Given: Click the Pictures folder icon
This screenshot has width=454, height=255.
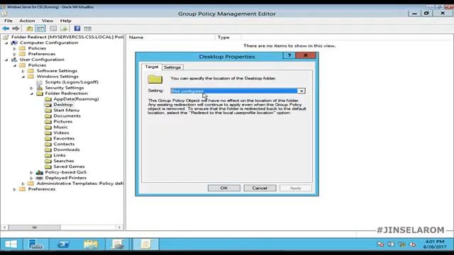Looking at the screenshot, I should 48,122.
